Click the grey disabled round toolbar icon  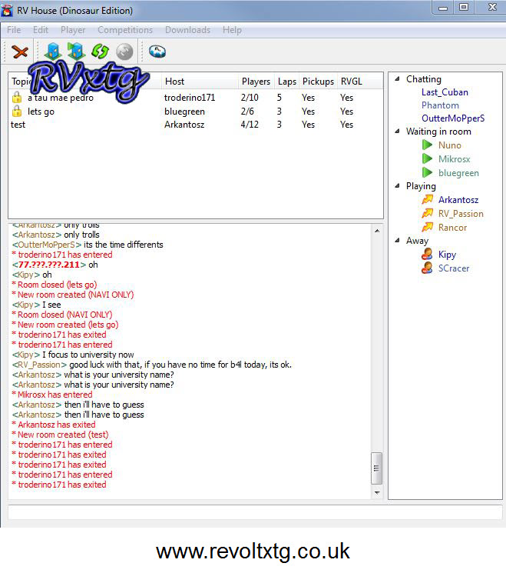pyautogui.click(x=124, y=52)
